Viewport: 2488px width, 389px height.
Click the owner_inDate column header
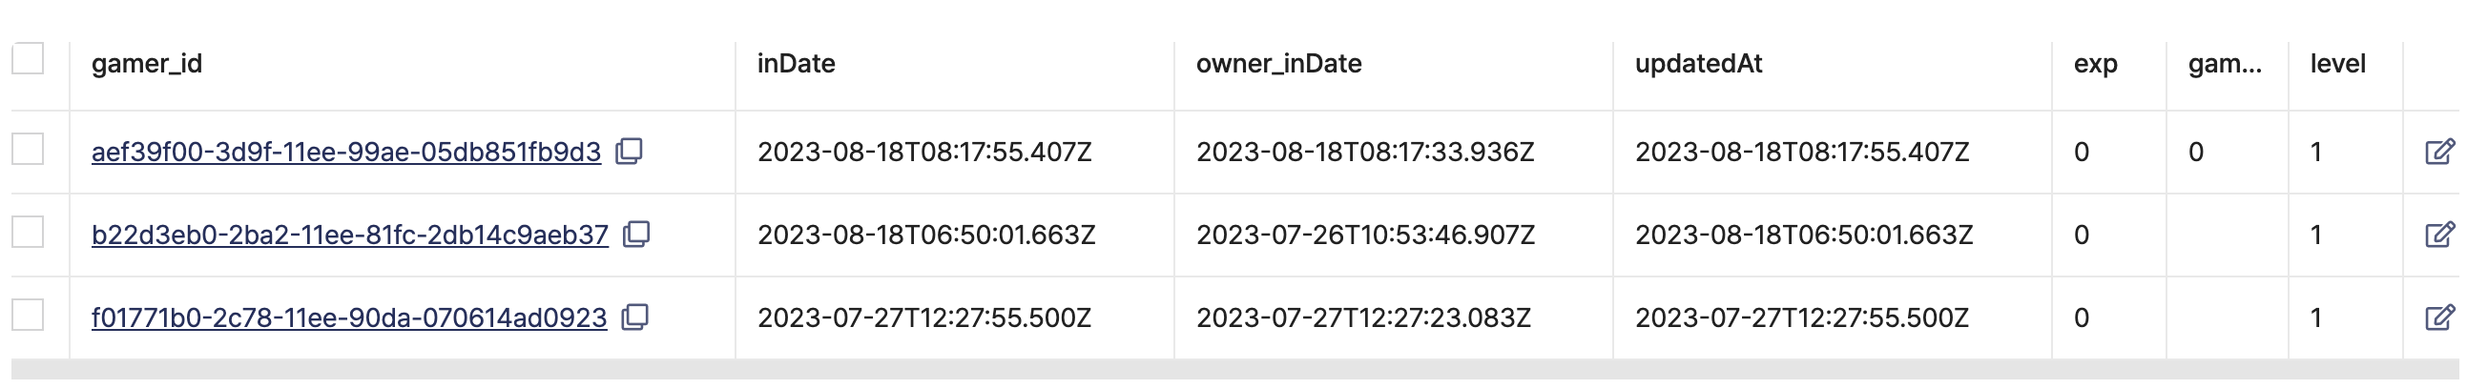coord(1278,64)
